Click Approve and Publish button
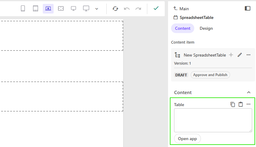Viewport: 256px width, 147px height. (210, 75)
